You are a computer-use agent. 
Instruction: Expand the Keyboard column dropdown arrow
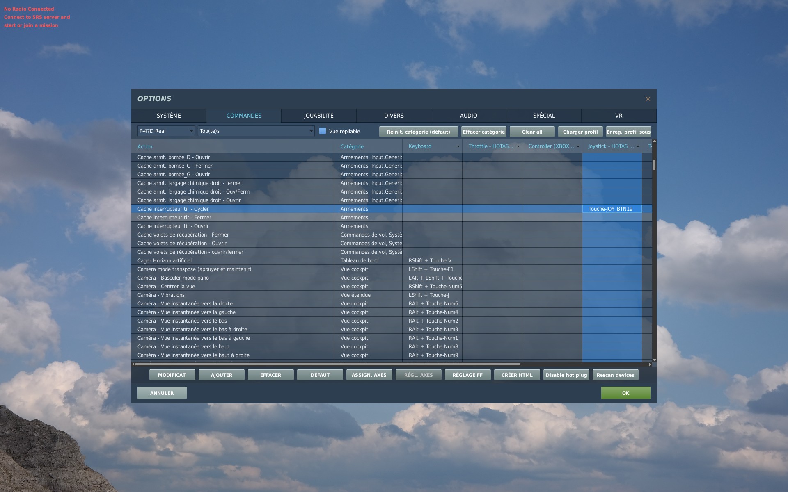(x=458, y=146)
